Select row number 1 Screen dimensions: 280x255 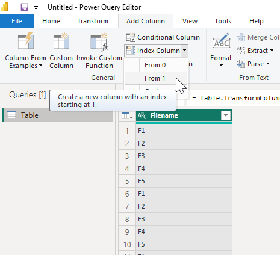(127, 131)
